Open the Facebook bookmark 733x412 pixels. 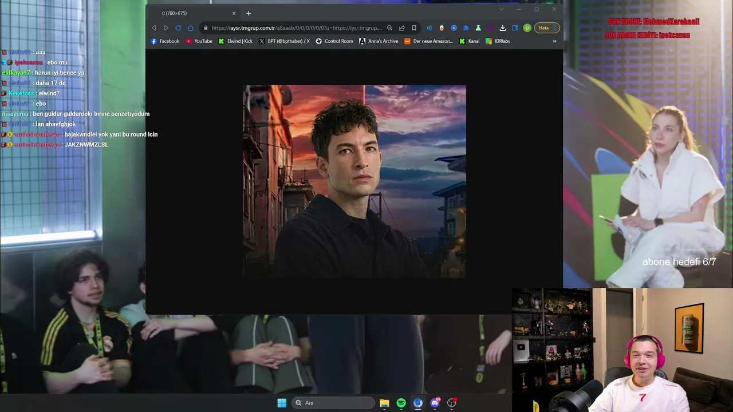click(x=165, y=41)
